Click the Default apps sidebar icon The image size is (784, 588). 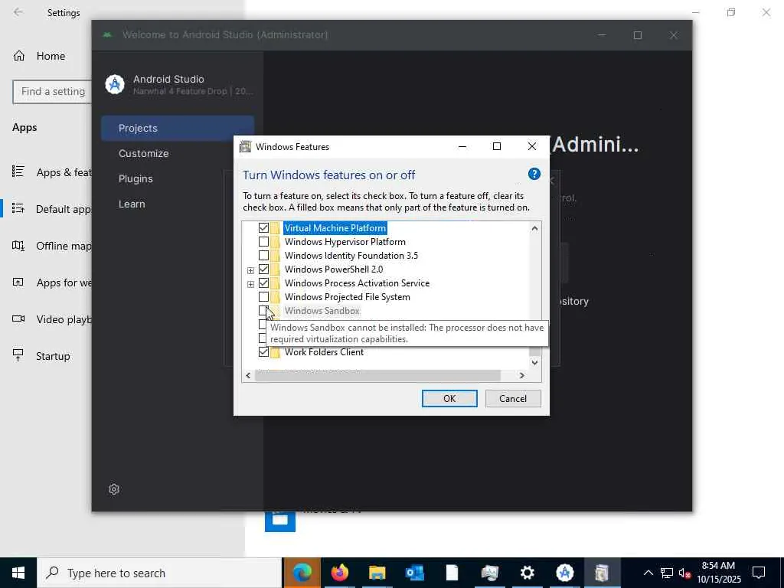18,208
